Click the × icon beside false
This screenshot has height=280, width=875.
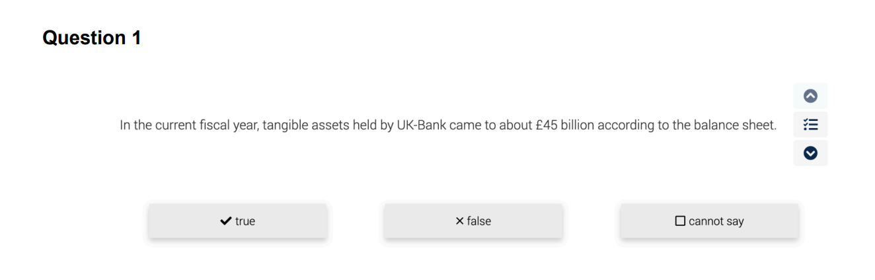pyautogui.click(x=459, y=221)
